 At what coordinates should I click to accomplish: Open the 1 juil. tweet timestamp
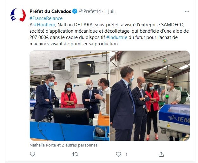point(110,11)
